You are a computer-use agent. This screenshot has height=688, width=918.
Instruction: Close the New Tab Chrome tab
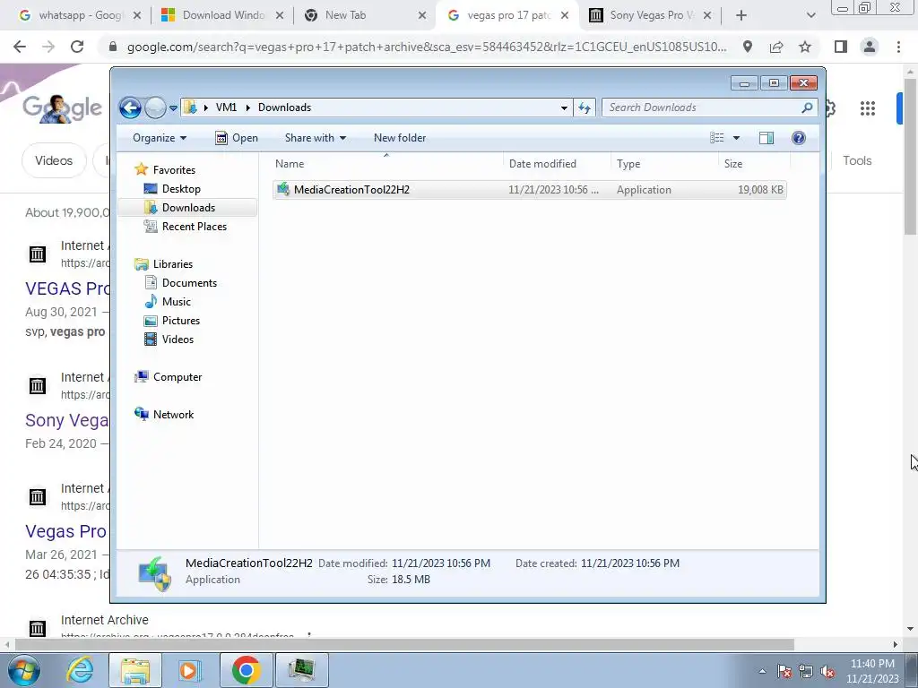coord(421,16)
